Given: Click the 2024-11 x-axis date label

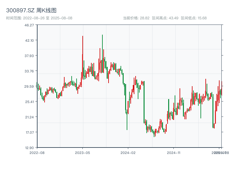Looking at the screenshot, I should pyautogui.click(x=174, y=152).
